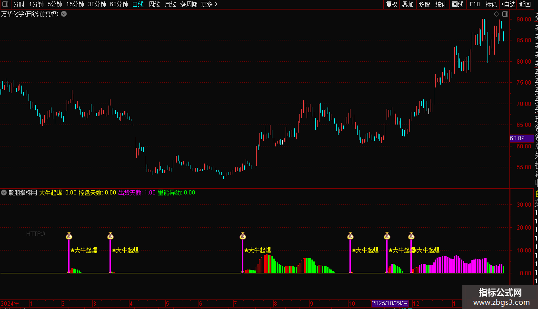Switch to 日线 daily chart
The image size is (538, 309).
(x=138, y=4)
